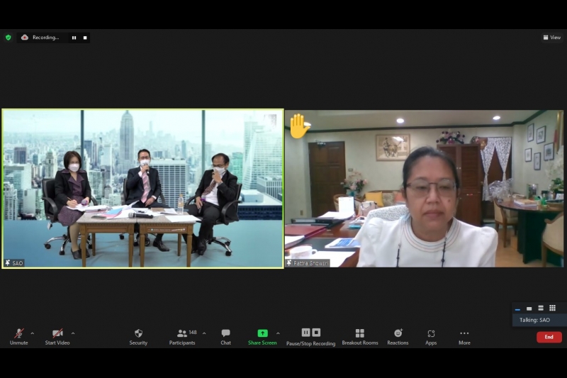Expand video options arrow beside Start Video
567x378 pixels.
coord(73,333)
